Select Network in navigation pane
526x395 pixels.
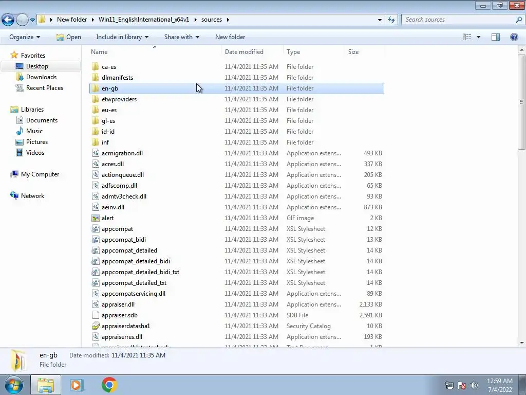[32, 196]
